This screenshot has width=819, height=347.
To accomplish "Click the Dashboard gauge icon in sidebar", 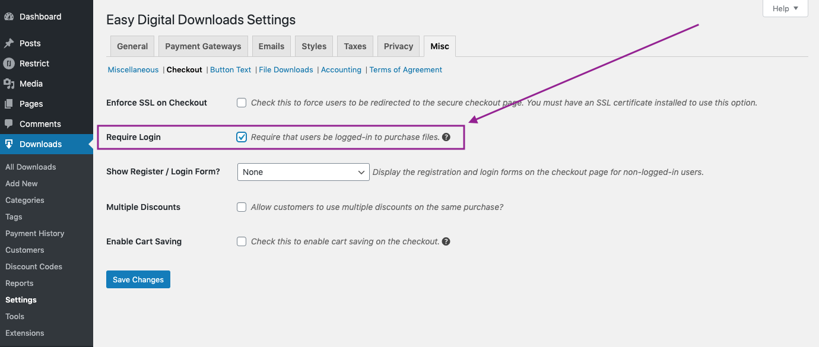I will click(x=9, y=17).
